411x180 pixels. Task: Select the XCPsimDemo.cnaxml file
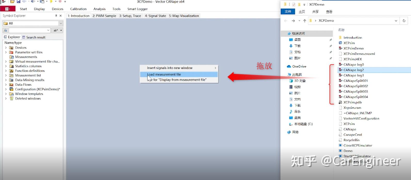[359, 54]
